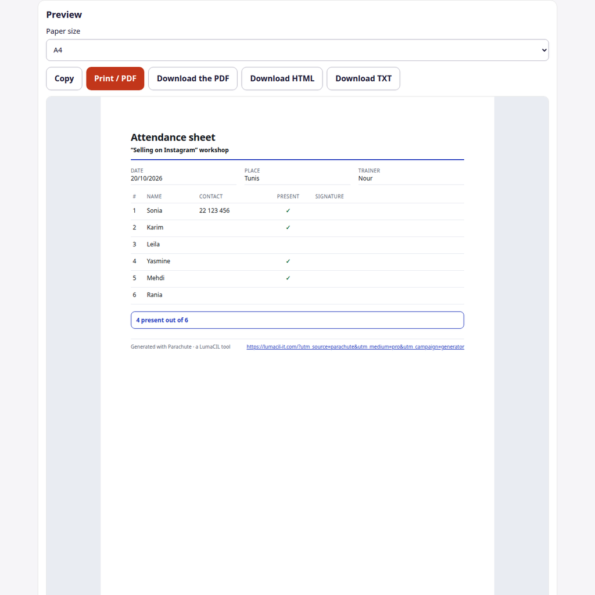This screenshot has height=595, width=595.
Task: Click Download TXT button
Action: [363, 78]
